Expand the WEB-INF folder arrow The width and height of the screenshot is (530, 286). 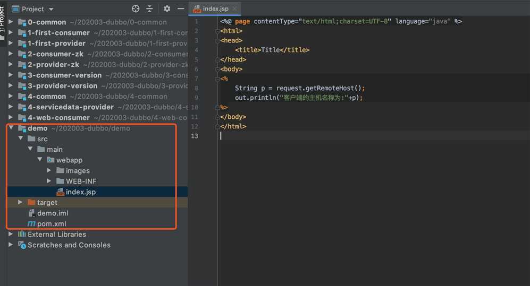[x=49, y=181]
